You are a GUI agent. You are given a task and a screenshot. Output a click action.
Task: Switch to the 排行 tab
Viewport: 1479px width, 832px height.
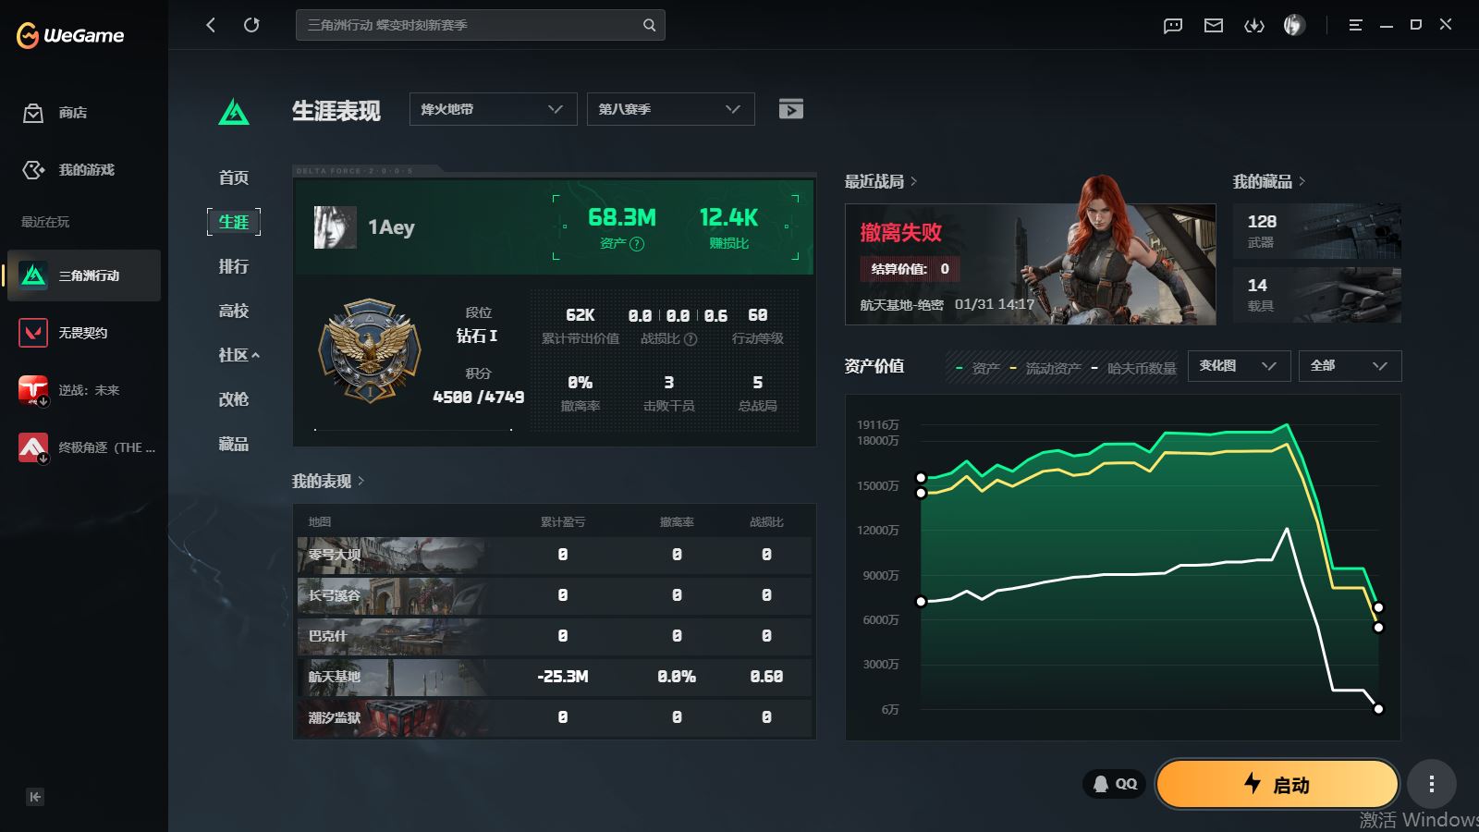234,266
